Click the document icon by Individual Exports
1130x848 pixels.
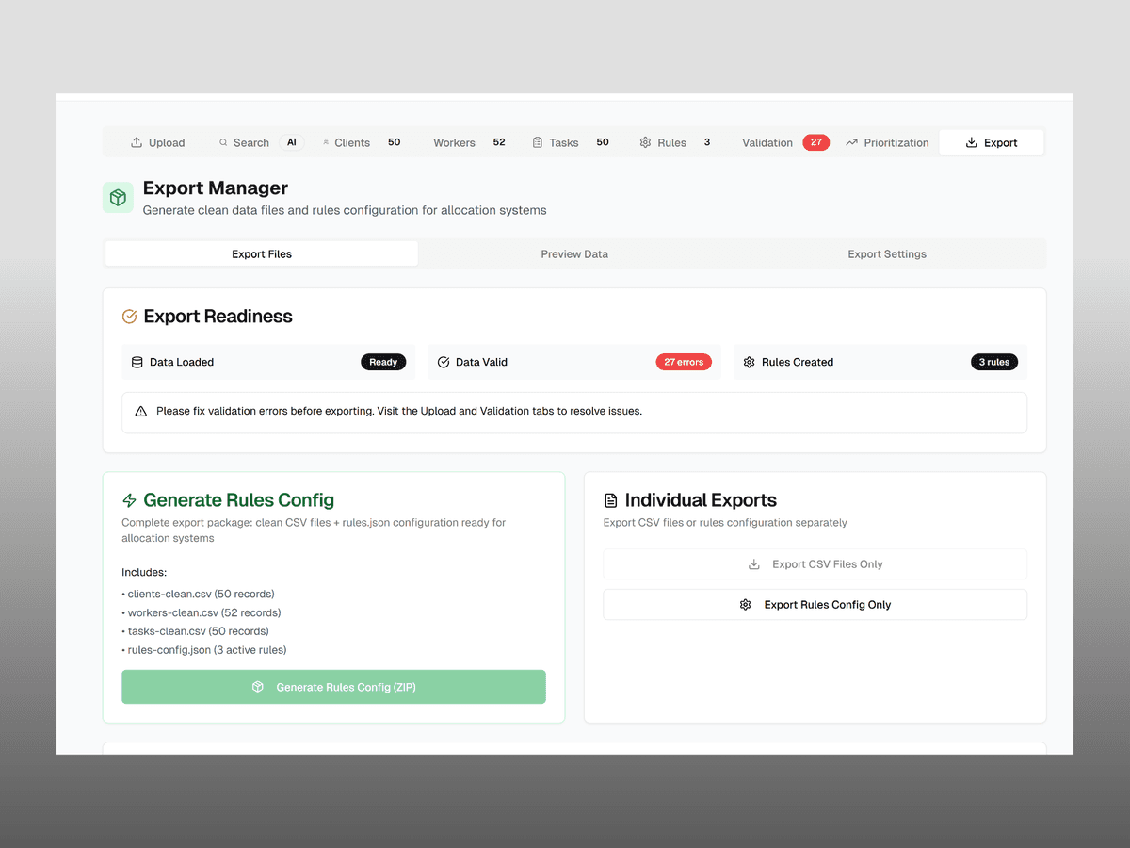pos(611,500)
